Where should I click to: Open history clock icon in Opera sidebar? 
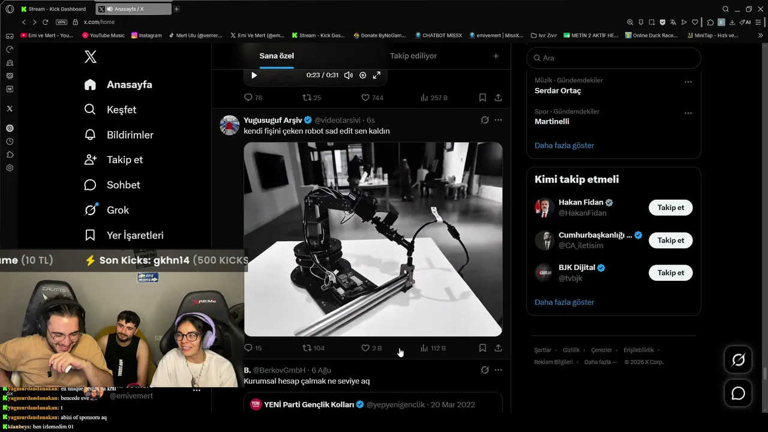click(10, 142)
